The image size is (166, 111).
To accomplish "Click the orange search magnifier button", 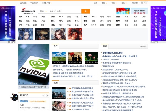I will pos(85,11).
